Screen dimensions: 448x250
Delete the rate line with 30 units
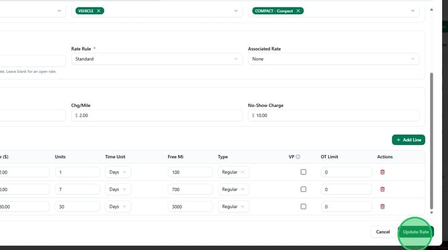382,207
